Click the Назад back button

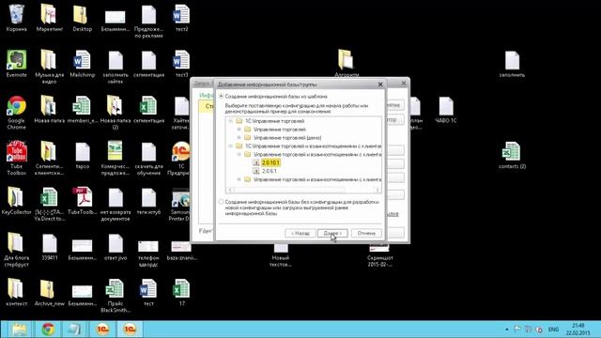tap(300, 233)
